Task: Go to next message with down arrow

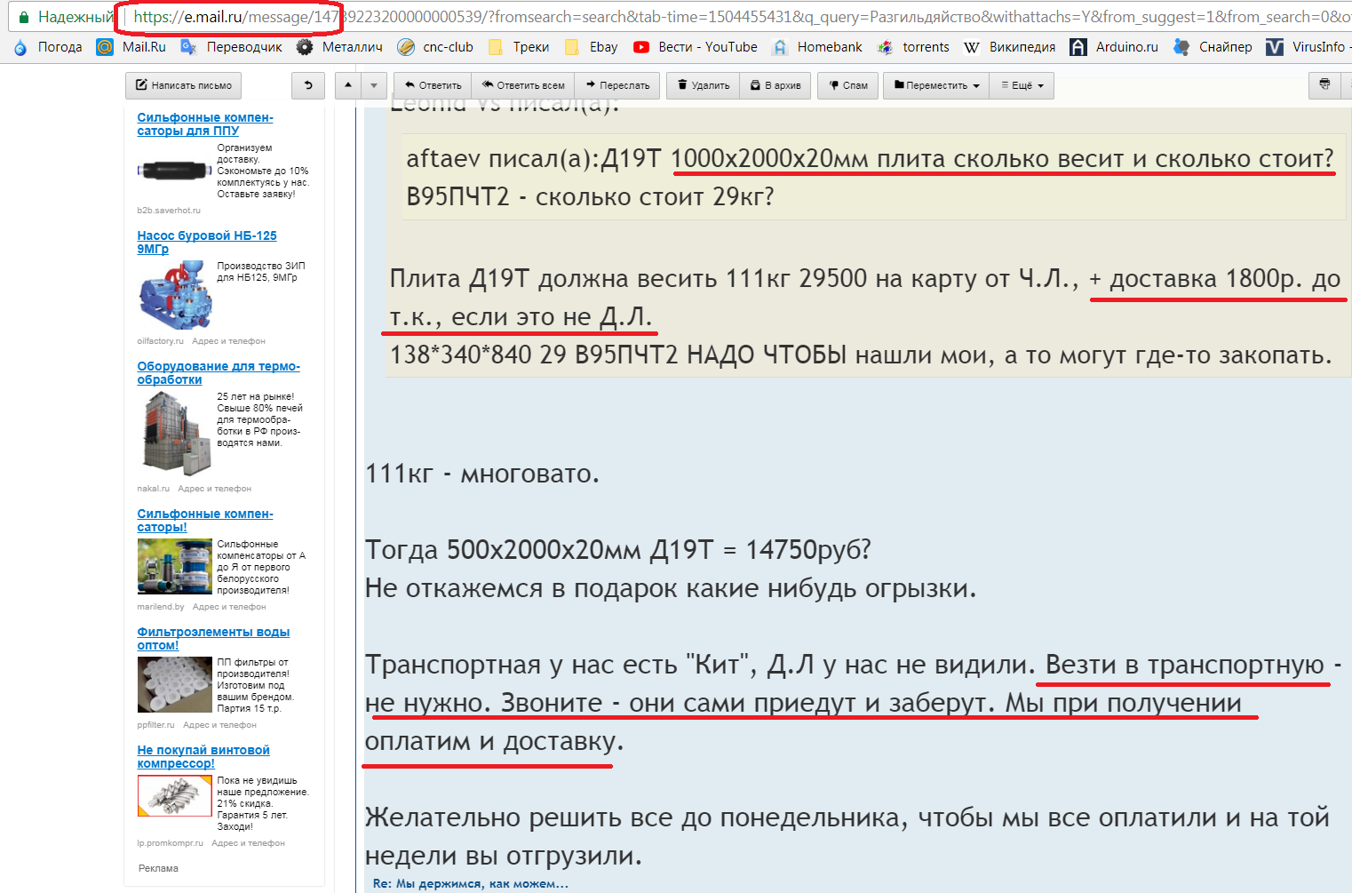Action: (x=374, y=85)
